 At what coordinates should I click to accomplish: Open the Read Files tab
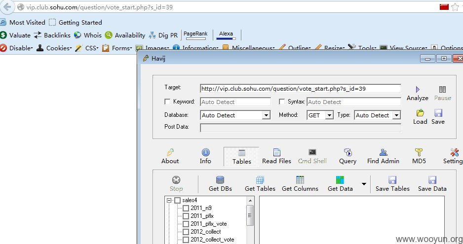277,156
